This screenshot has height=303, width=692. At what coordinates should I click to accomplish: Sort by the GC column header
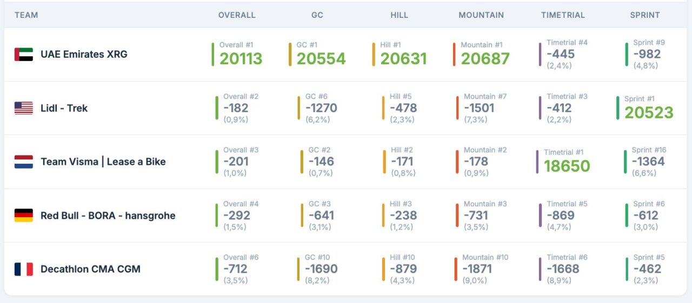pyautogui.click(x=317, y=15)
